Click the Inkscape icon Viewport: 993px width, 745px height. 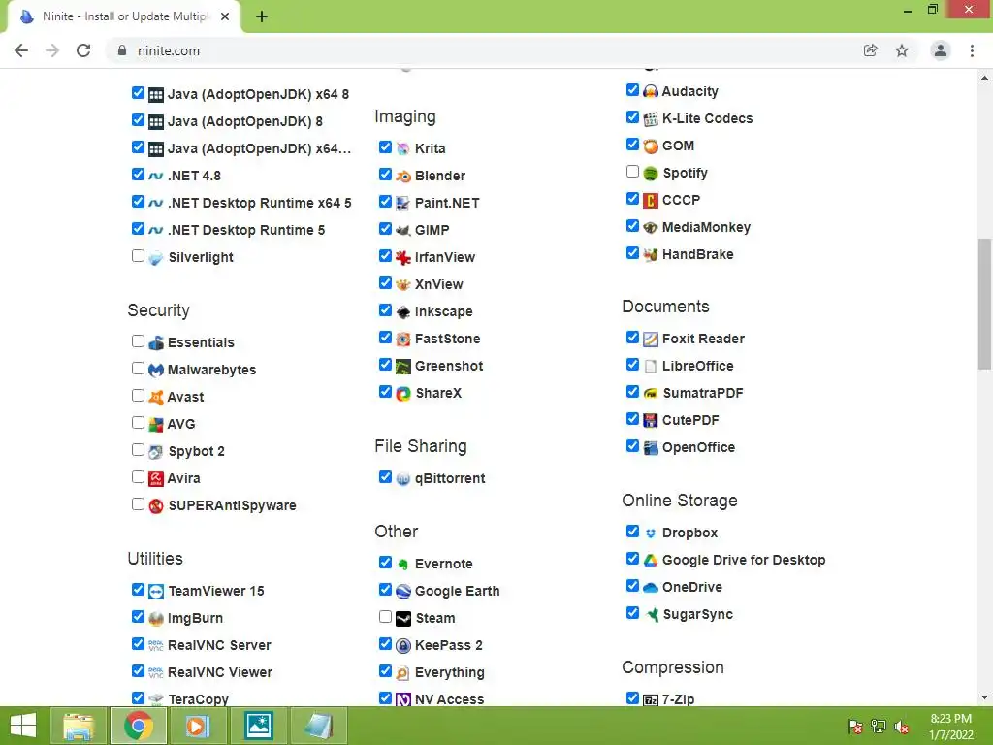click(403, 311)
